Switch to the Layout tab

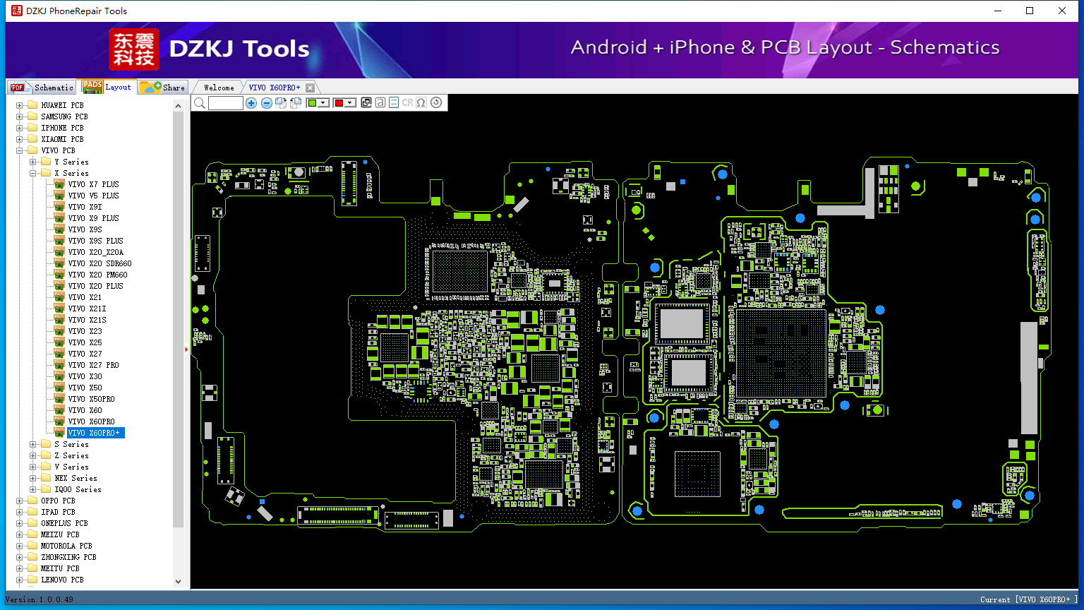[x=107, y=87]
